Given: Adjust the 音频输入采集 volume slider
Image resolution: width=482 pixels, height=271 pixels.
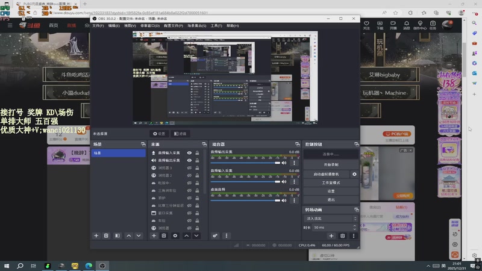Looking at the screenshot, I should [245, 182].
